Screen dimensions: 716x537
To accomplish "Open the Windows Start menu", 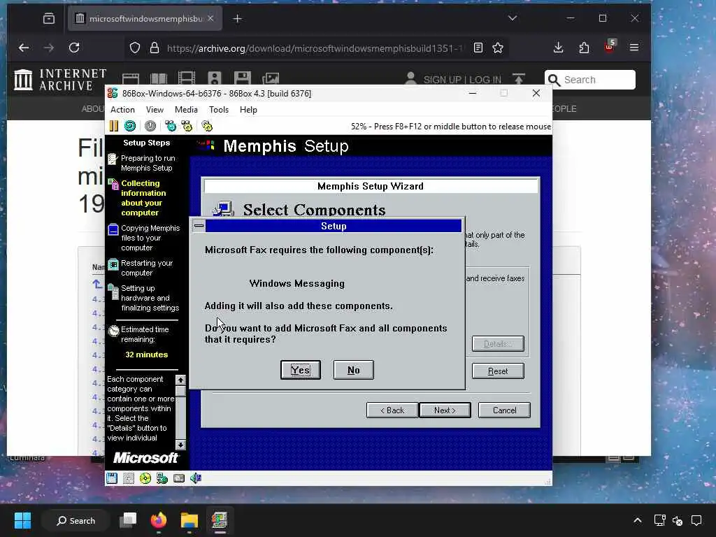I will pyautogui.click(x=22, y=520).
